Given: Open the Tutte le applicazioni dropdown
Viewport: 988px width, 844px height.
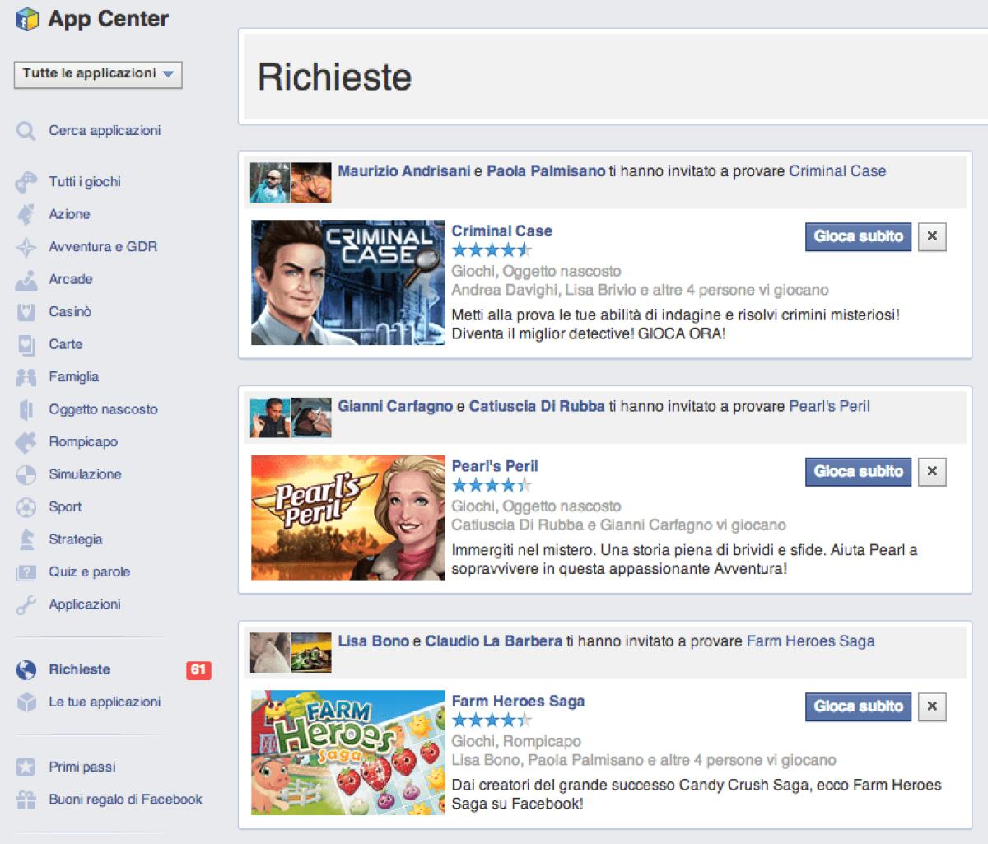Looking at the screenshot, I should (x=97, y=75).
